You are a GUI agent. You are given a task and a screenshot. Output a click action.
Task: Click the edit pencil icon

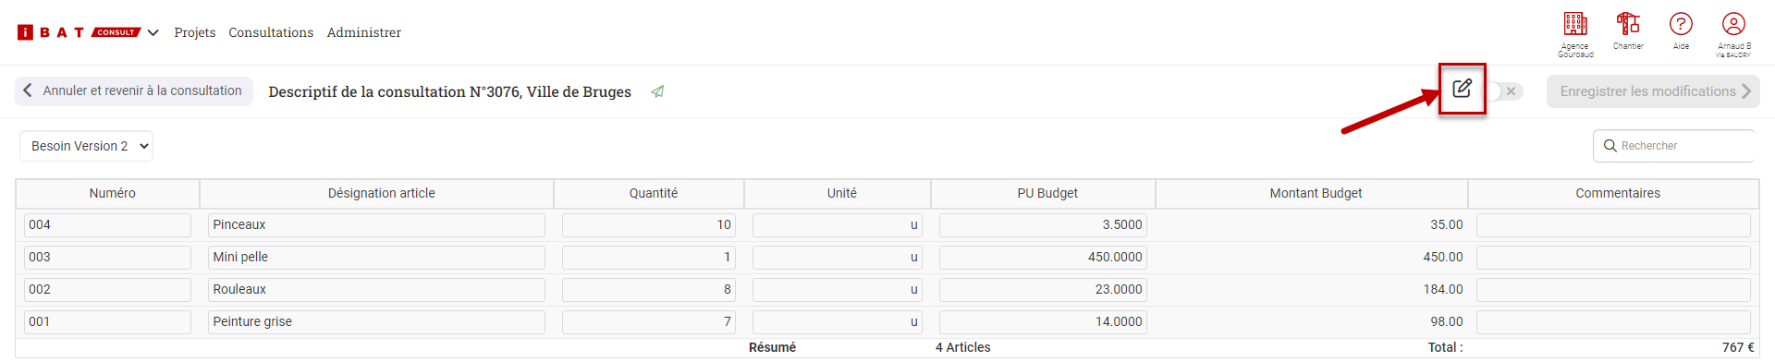tap(1462, 89)
